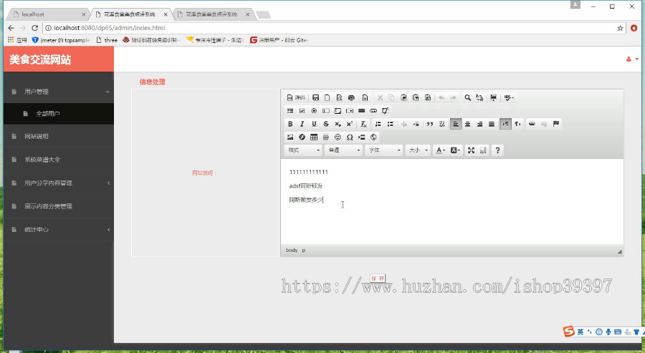The height and width of the screenshot is (353, 645).
Task: Click the Paste icon in toolbar
Action: click(404, 98)
